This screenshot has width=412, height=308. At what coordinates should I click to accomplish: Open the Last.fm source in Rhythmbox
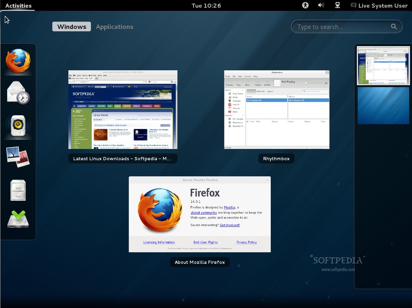(x=237, y=104)
